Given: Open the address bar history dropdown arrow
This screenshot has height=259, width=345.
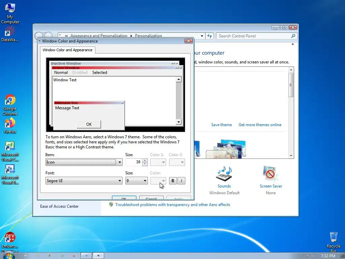Looking at the screenshot, I should tap(202, 36).
